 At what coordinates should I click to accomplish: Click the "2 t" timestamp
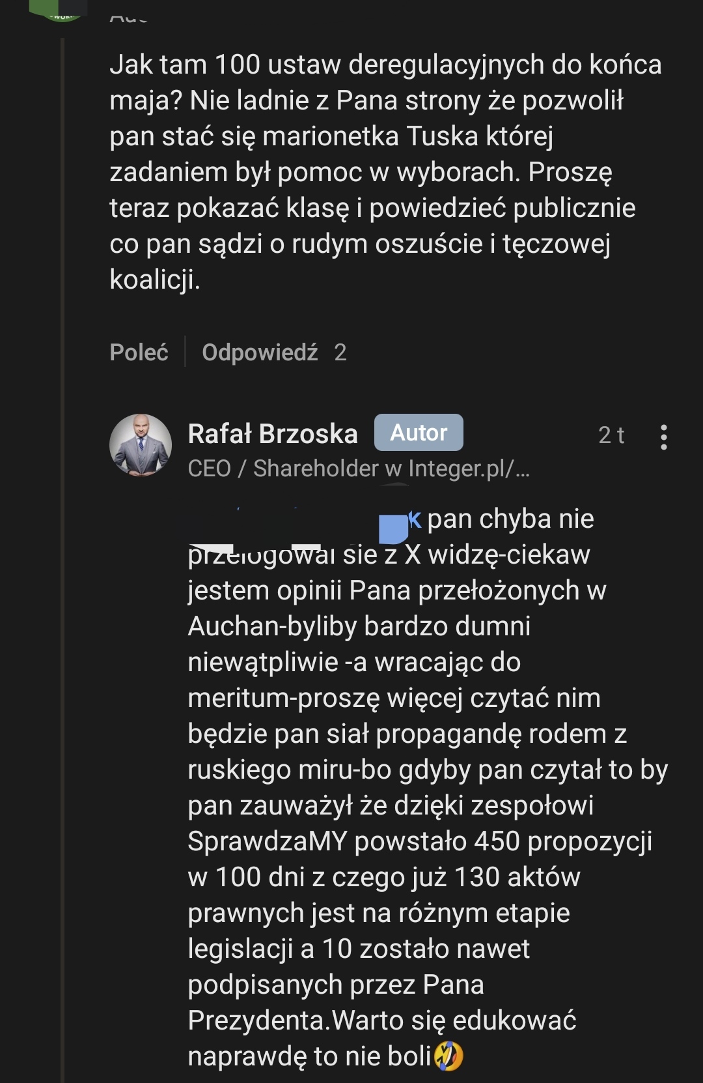click(x=611, y=435)
